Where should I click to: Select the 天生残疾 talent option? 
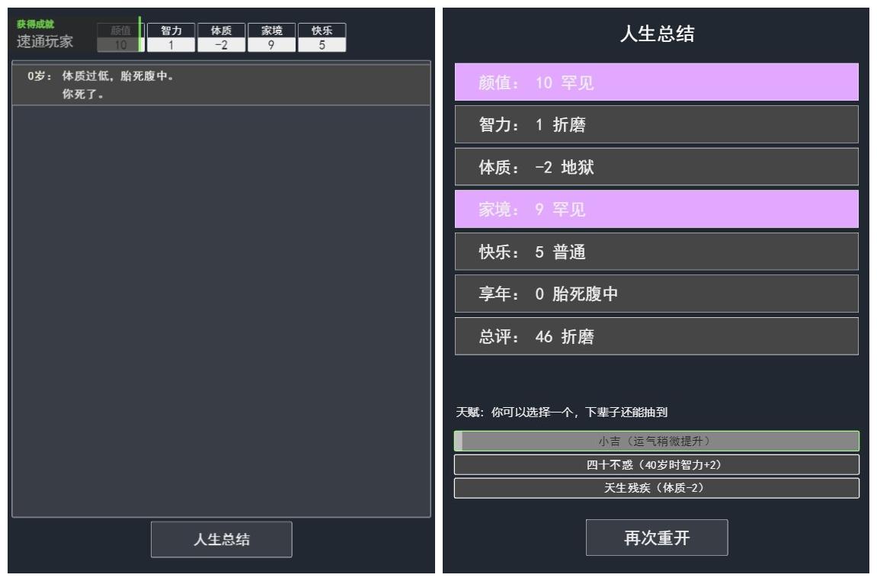click(657, 488)
